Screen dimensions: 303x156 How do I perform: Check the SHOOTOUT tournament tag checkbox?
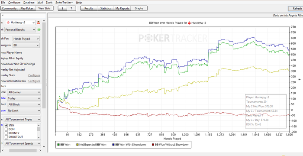pos(6,137)
